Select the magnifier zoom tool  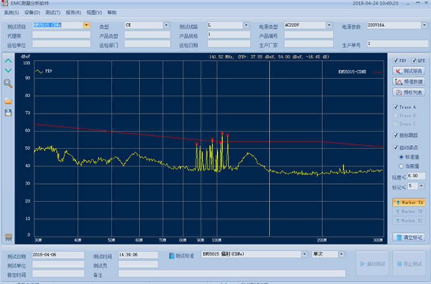[x=8, y=83]
